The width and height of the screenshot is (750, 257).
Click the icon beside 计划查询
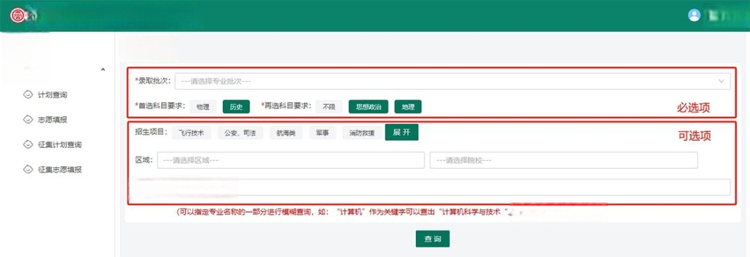tap(28, 94)
